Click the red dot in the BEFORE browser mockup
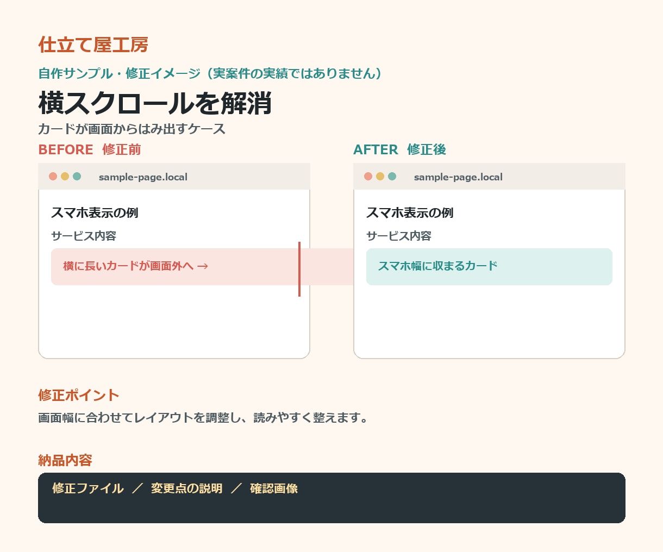 tap(53, 177)
